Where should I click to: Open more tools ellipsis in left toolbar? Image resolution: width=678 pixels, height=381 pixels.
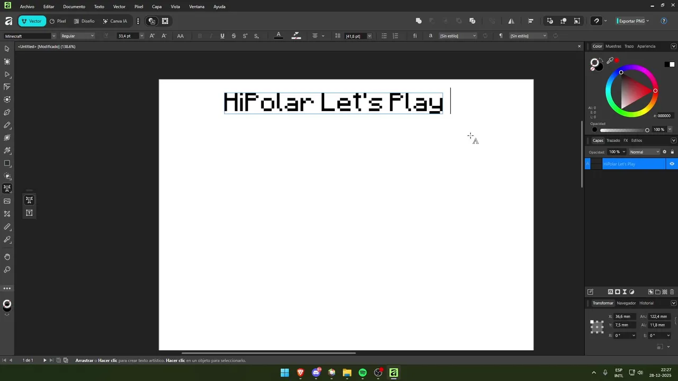(x=7, y=288)
